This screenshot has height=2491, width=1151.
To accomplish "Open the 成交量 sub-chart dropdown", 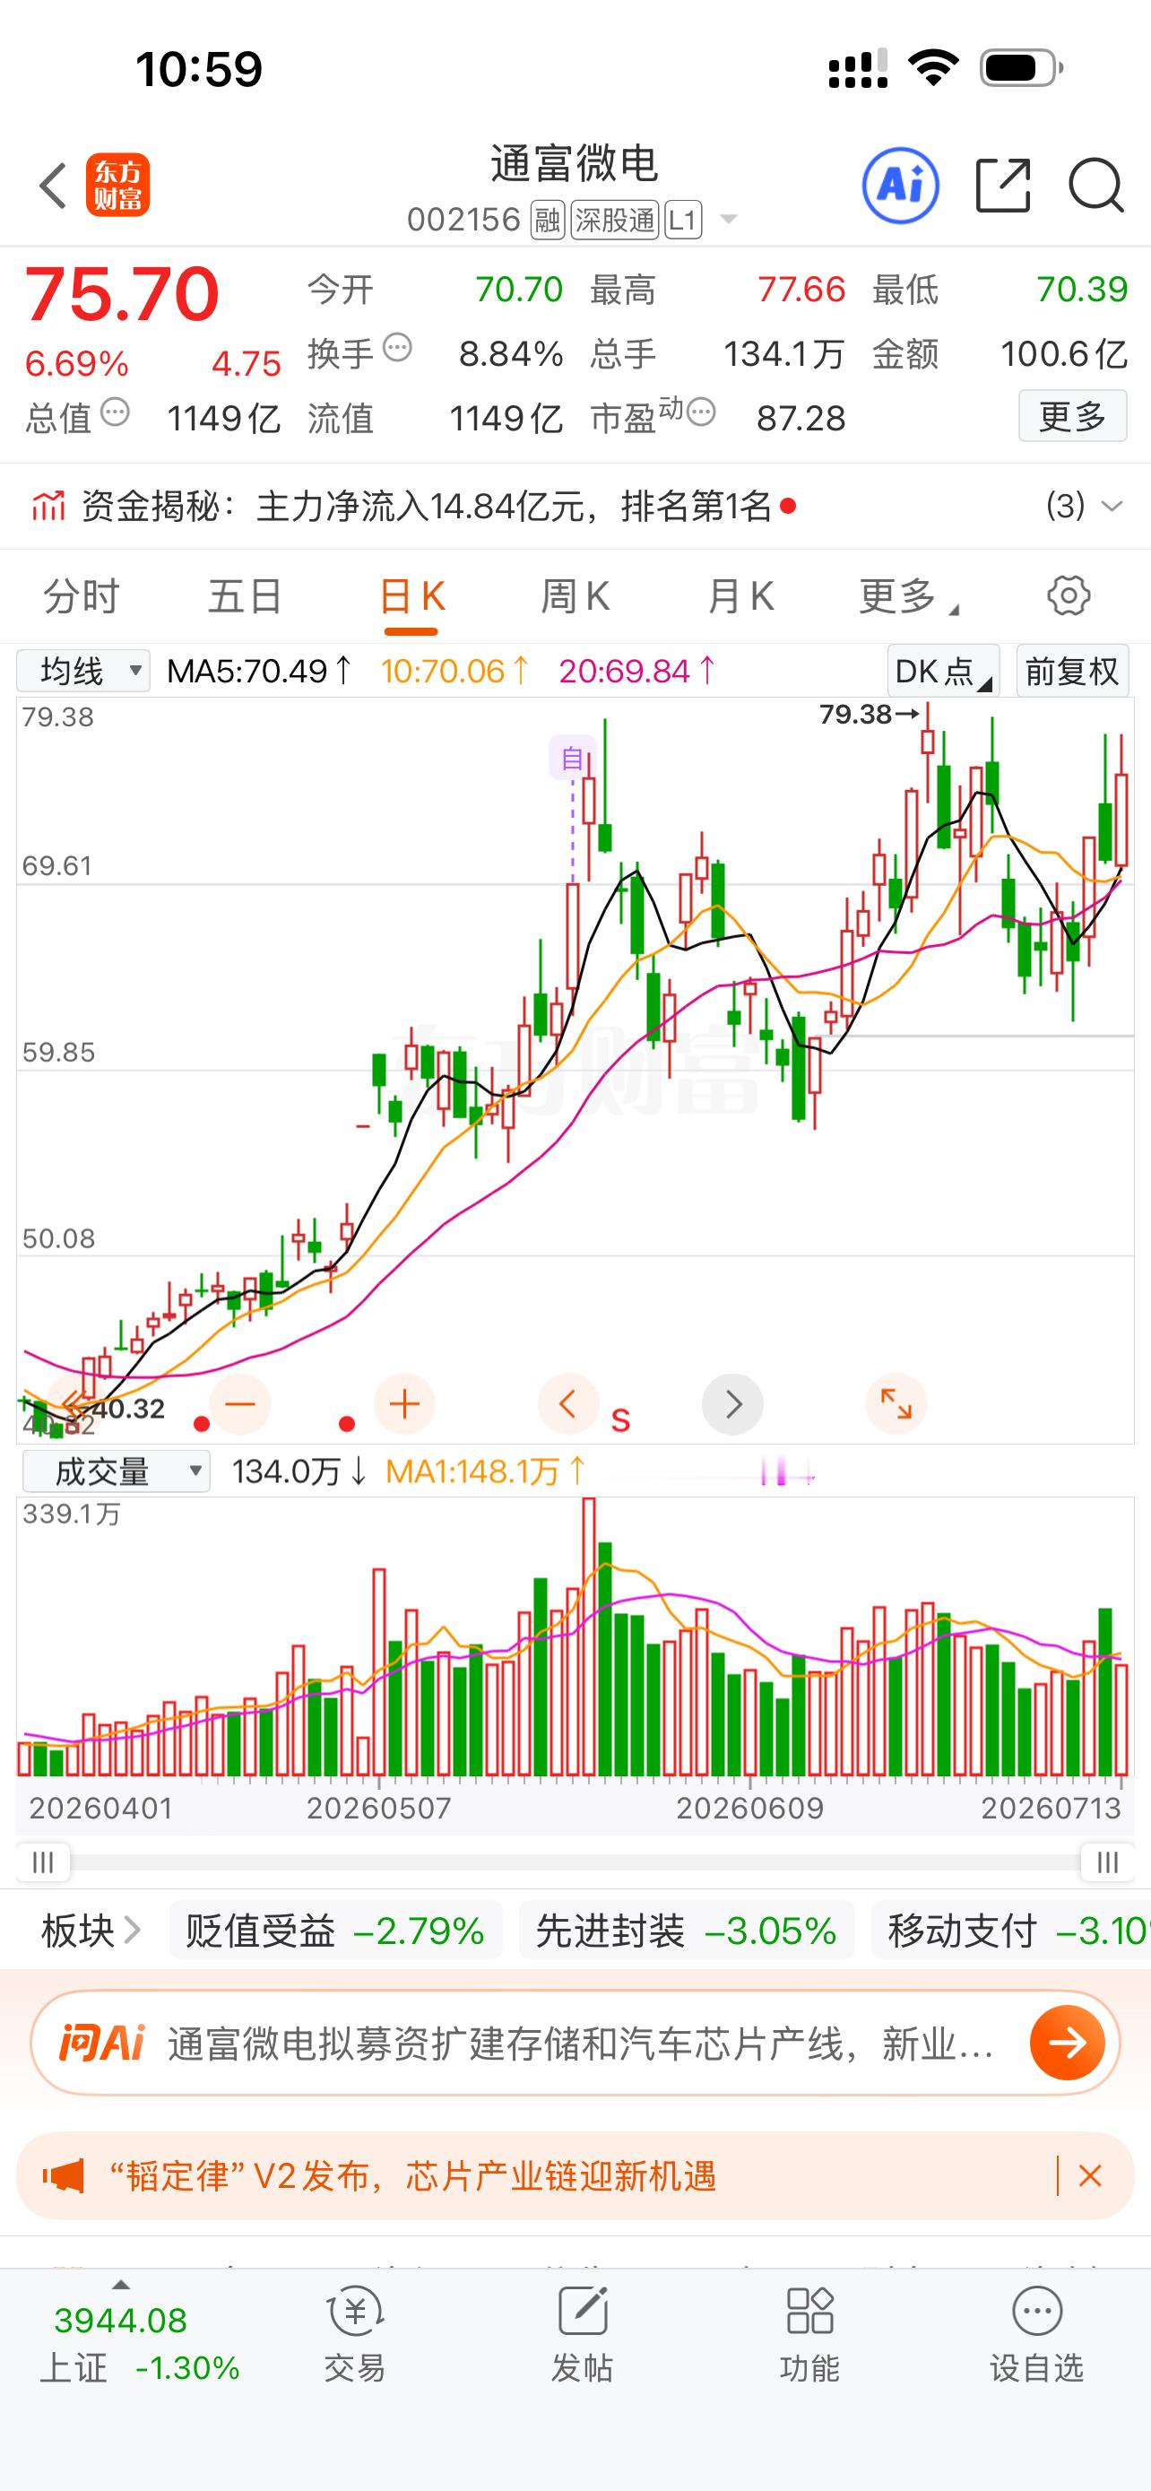I will (x=116, y=1471).
